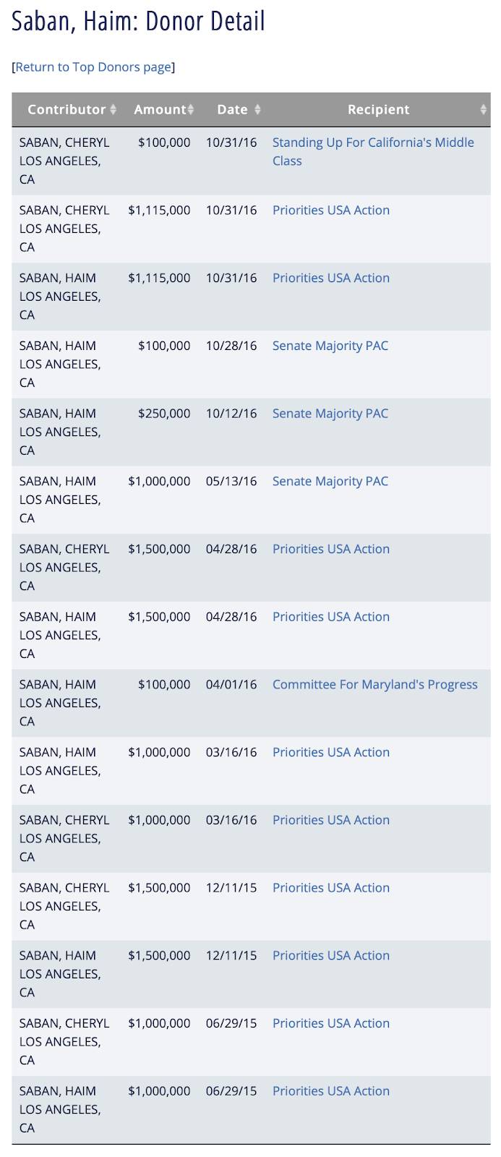Open Senate Majority PAC dated 10/28/16
Screen dimensions: 501x1157
click(x=330, y=346)
